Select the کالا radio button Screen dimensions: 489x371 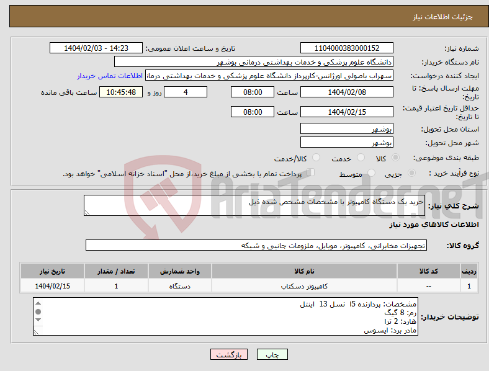(x=395, y=158)
